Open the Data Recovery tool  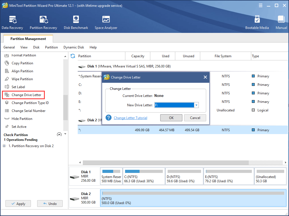click(12, 22)
